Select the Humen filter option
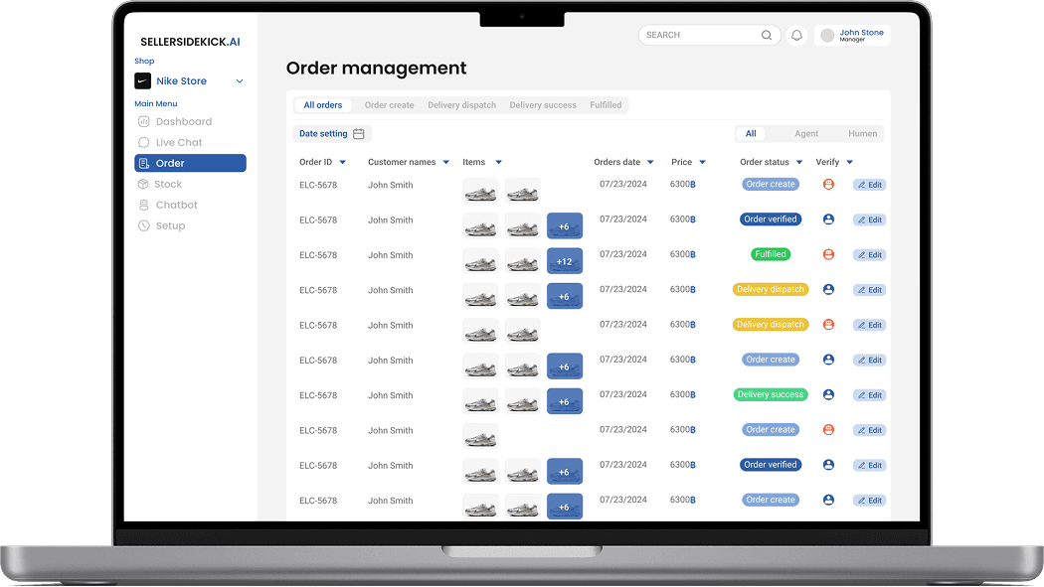The image size is (1044, 587). click(862, 134)
